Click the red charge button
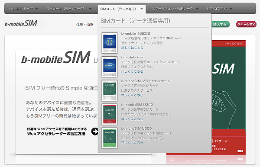Screen dimensions: 260x167 [246, 24]
